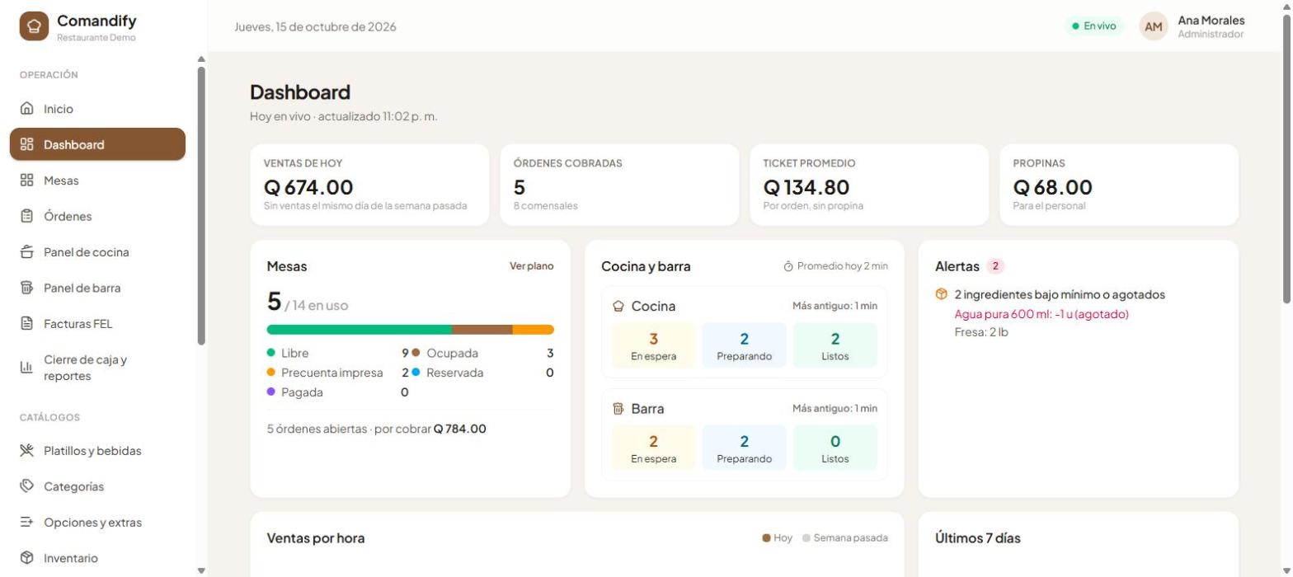
Task: Click the Cocina Listos tile showing 2
Action: (x=835, y=345)
